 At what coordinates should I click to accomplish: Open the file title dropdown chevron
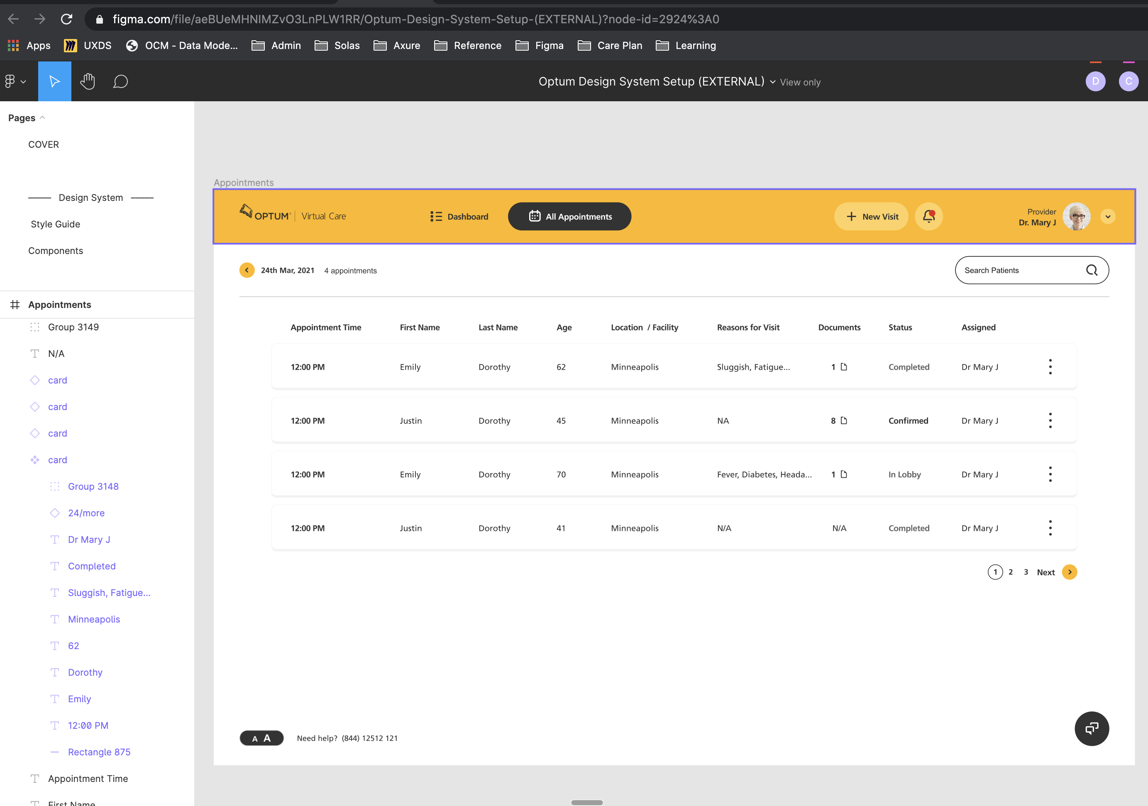coord(772,82)
